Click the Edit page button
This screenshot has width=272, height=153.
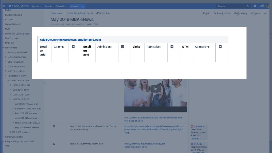(x=206, y=13)
